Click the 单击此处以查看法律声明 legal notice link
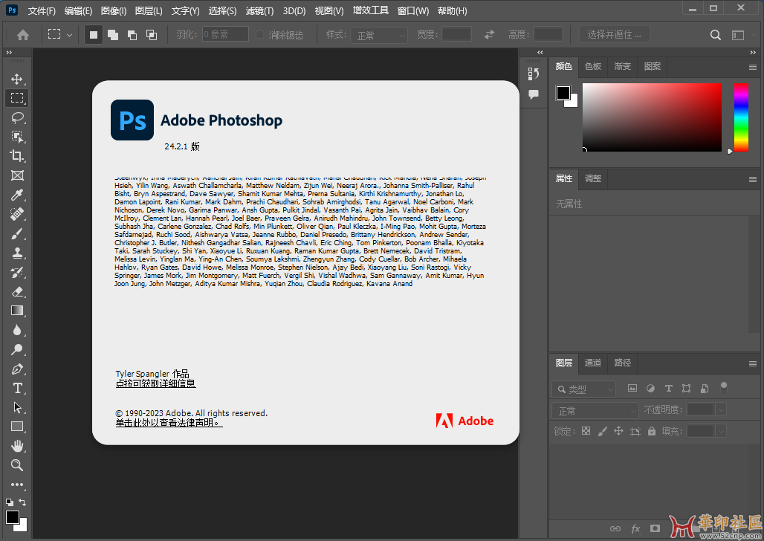This screenshot has width=764, height=541. click(x=169, y=423)
